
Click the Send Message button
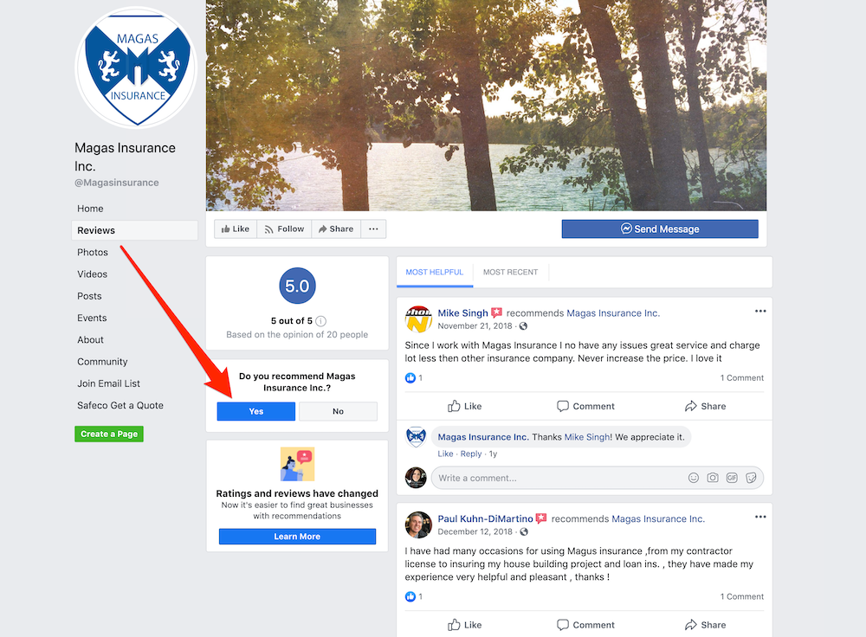pyautogui.click(x=660, y=229)
